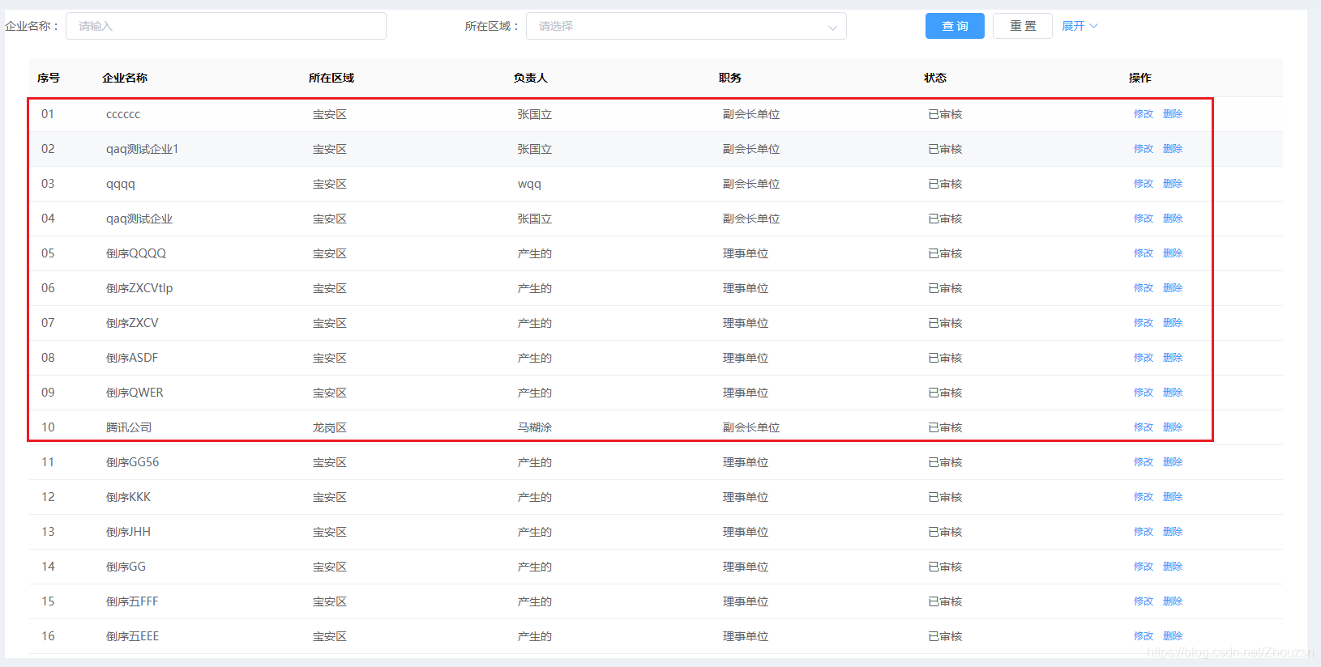
Task: Expand more filters with 展开 link
Action: pyautogui.click(x=1079, y=26)
